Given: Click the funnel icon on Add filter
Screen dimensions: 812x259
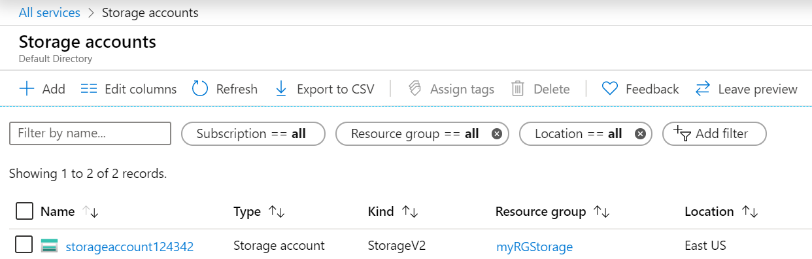Looking at the screenshot, I should pos(682,134).
